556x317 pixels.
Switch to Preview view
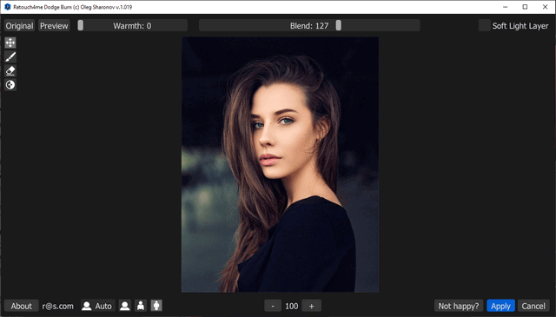pos(54,25)
